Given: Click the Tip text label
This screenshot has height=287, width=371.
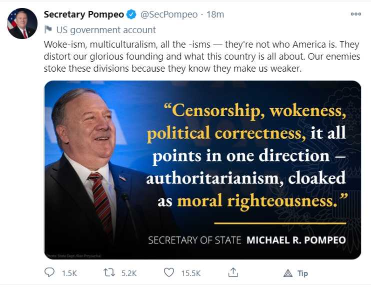Looking at the screenshot, I should (302, 273).
